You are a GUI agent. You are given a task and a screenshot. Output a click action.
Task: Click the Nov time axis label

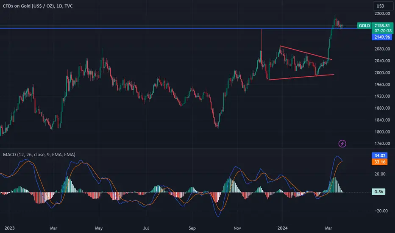237,228
